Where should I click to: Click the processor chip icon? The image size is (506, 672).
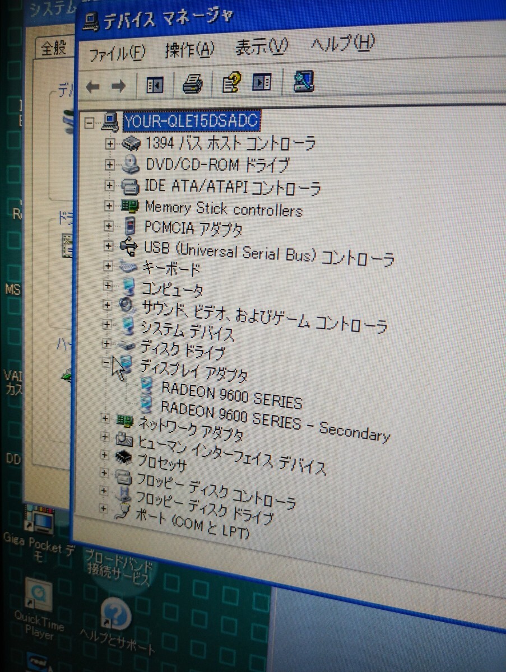123,457
